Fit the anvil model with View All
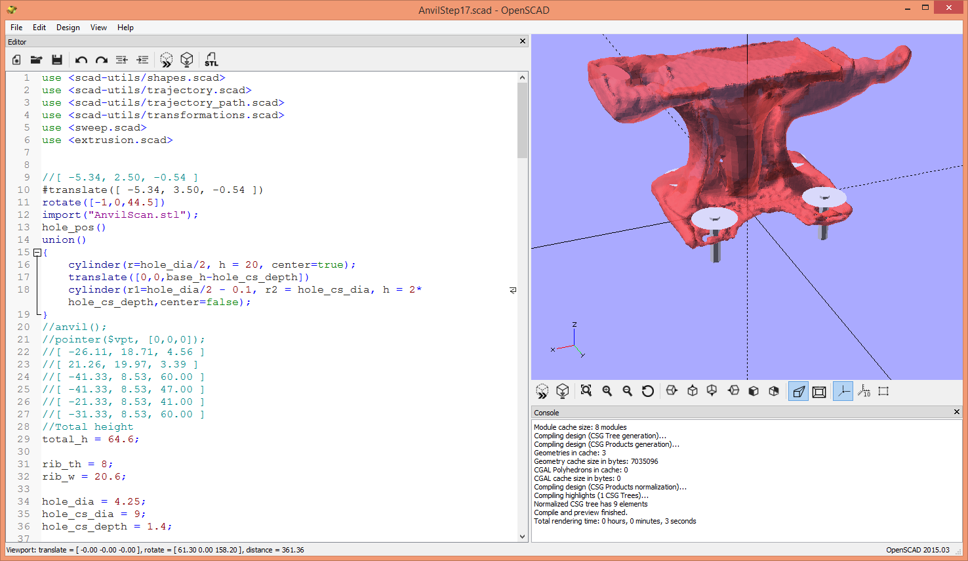Image resolution: width=968 pixels, height=561 pixels. [586, 390]
